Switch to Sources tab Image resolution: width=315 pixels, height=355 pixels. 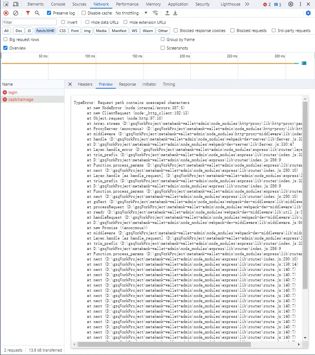(79, 4)
